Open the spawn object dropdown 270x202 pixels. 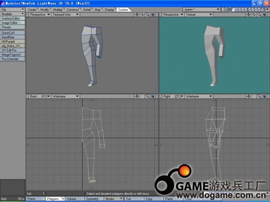[202, 9]
